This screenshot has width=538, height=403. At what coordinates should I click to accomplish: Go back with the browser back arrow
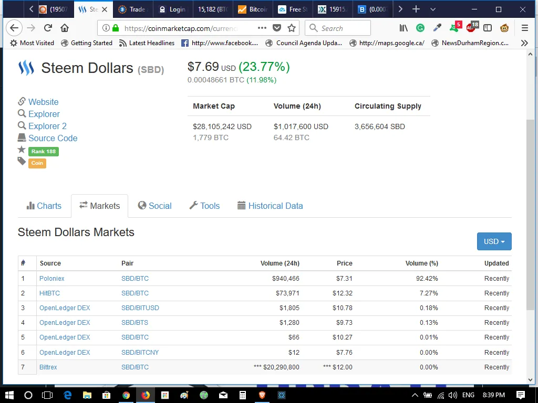(14, 28)
